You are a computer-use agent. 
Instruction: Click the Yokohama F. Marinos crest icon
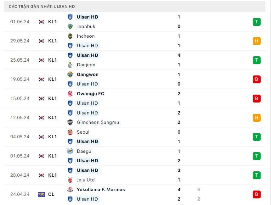coord(70,190)
